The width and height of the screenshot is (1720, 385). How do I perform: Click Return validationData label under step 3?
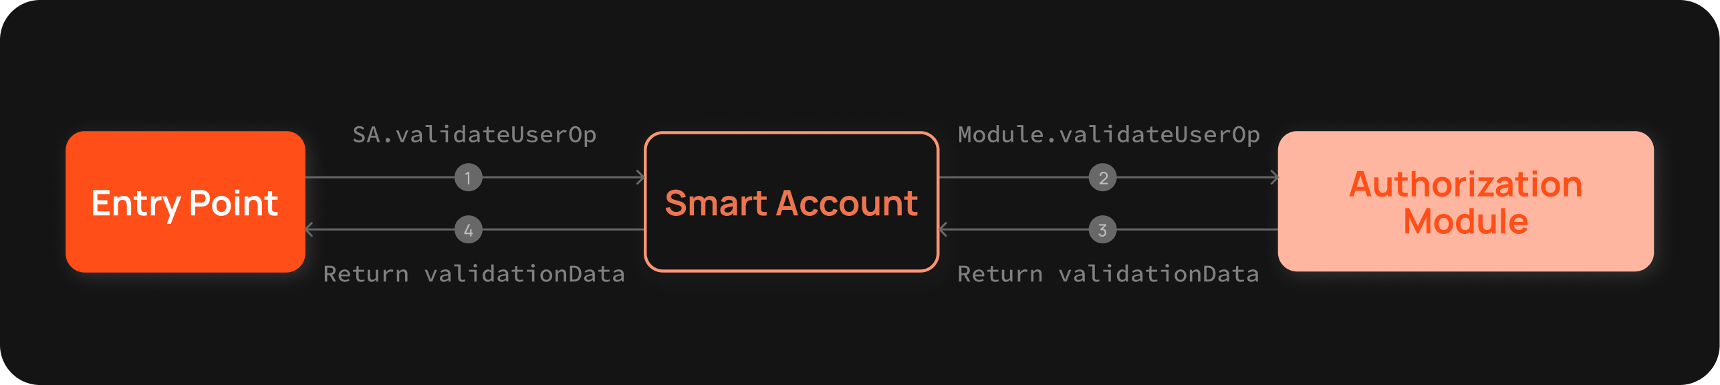pyautogui.click(x=1108, y=274)
